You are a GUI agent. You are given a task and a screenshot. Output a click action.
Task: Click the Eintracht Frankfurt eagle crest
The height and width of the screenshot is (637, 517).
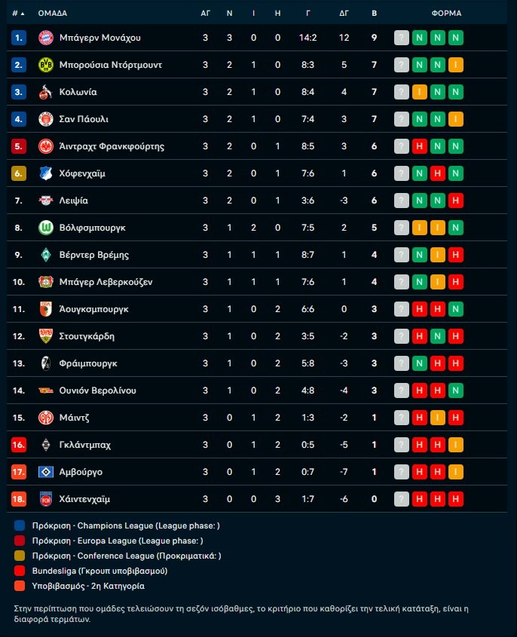pos(45,146)
